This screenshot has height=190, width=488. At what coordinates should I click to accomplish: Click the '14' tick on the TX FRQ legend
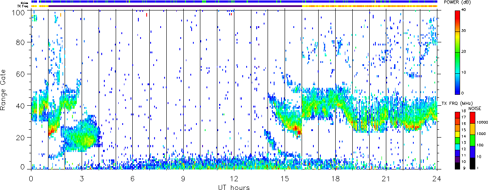point(464,136)
